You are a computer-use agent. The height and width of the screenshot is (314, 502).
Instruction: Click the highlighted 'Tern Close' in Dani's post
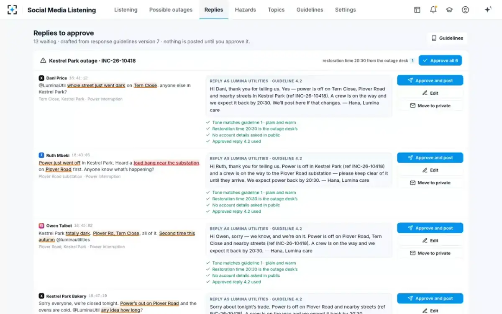pos(145,85)
